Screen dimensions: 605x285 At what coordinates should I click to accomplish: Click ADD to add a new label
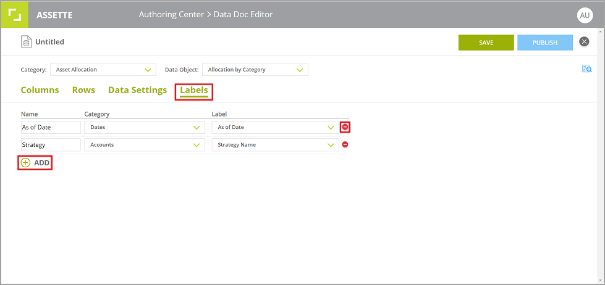pyautogui.click(x=35, y=163)
